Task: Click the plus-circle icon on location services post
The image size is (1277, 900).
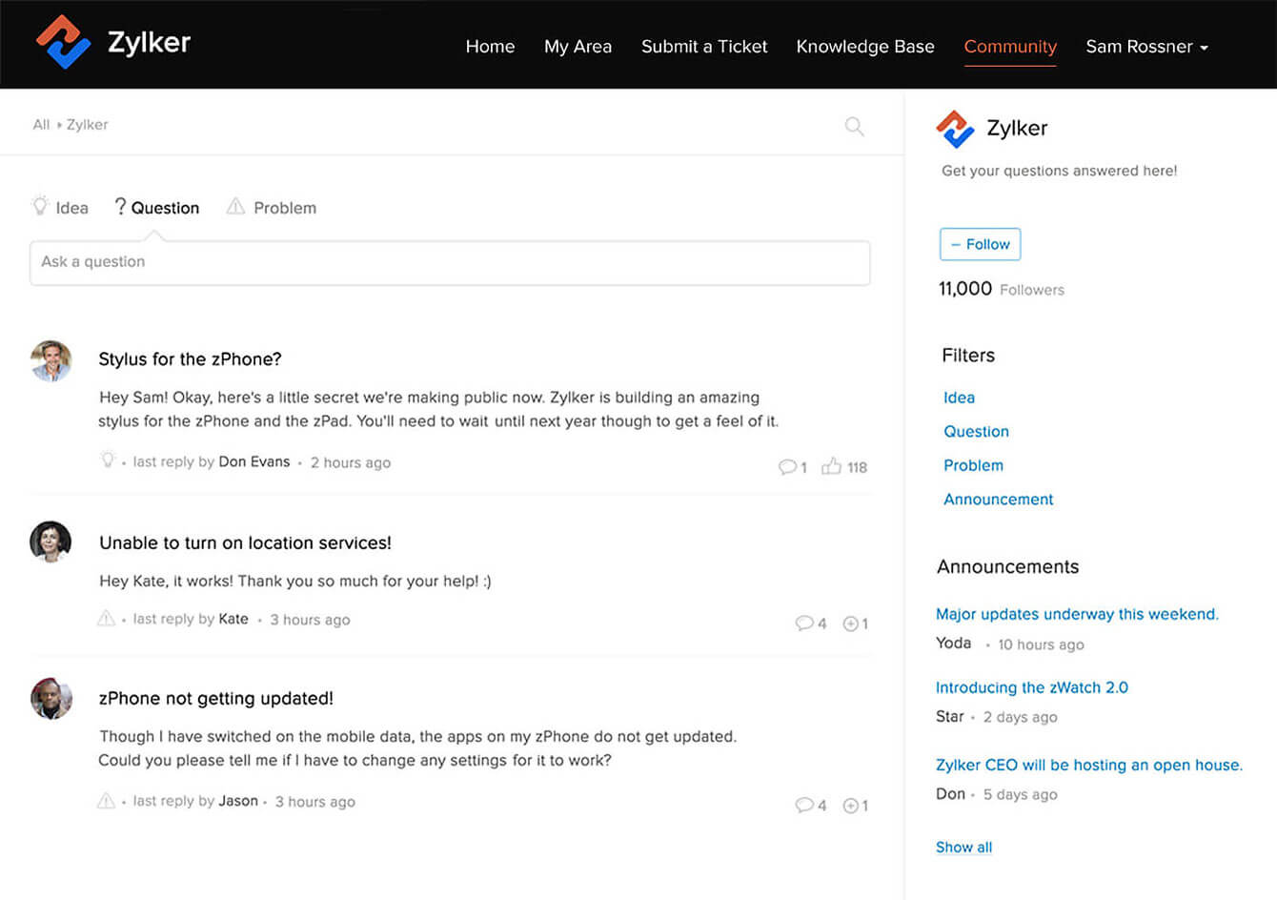Action: [x=851, y=624]
